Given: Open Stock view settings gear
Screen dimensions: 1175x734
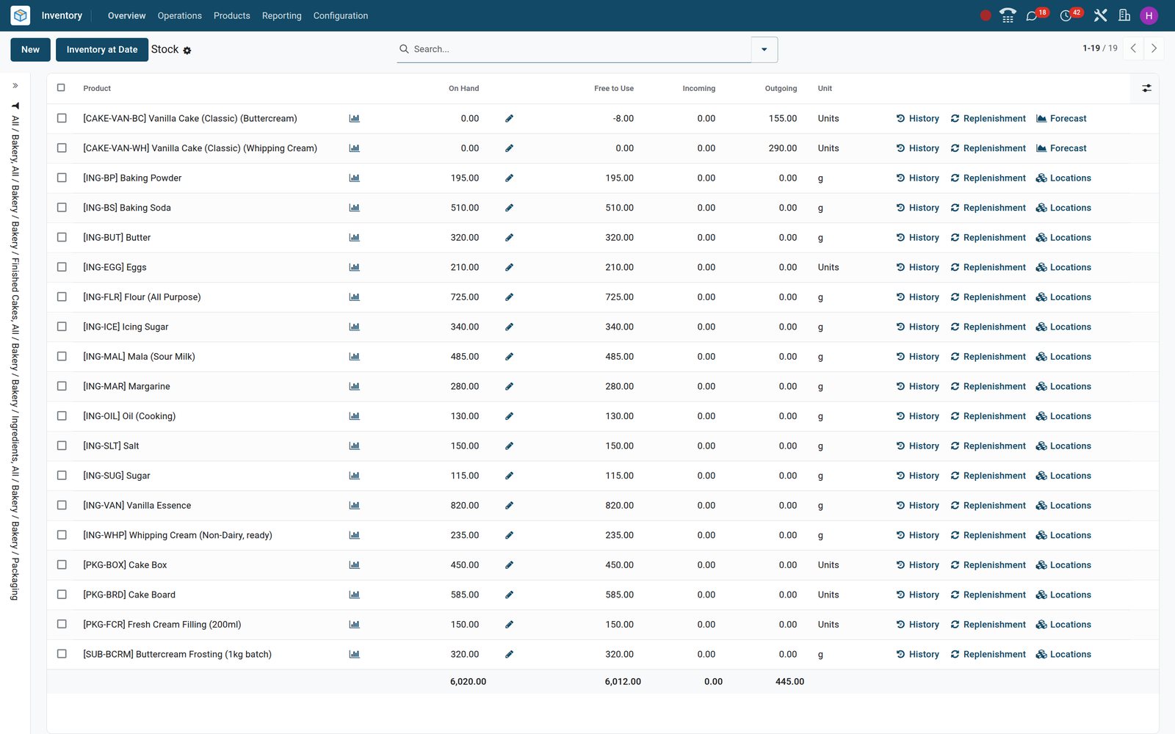Looking at the screenshot, I should pos(187,51).
